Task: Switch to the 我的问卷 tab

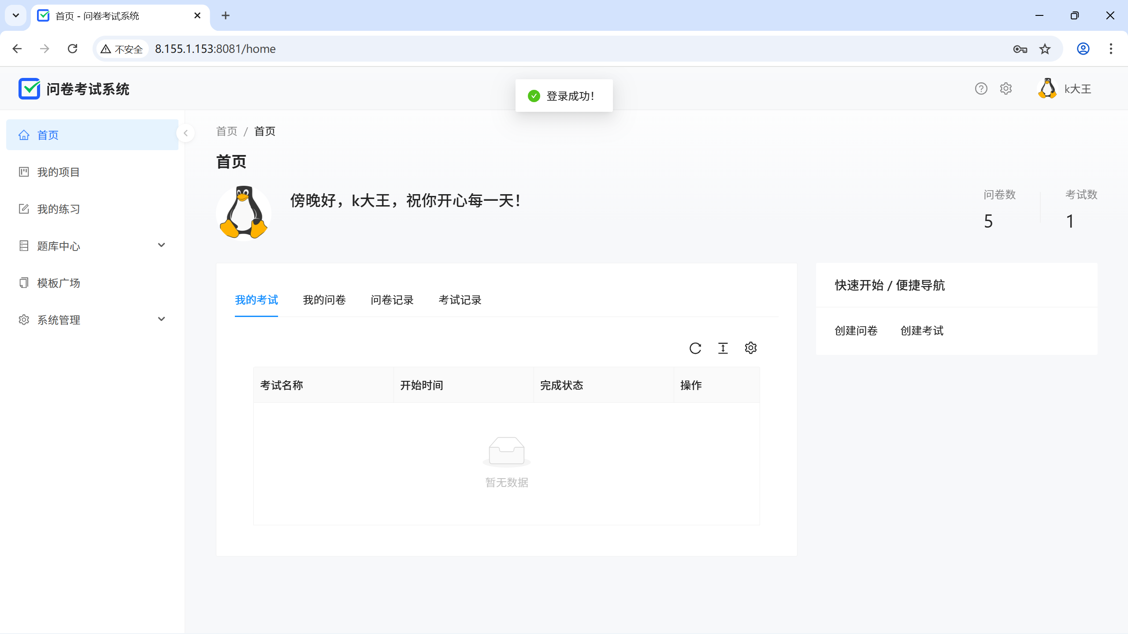Action: point(324,300)
